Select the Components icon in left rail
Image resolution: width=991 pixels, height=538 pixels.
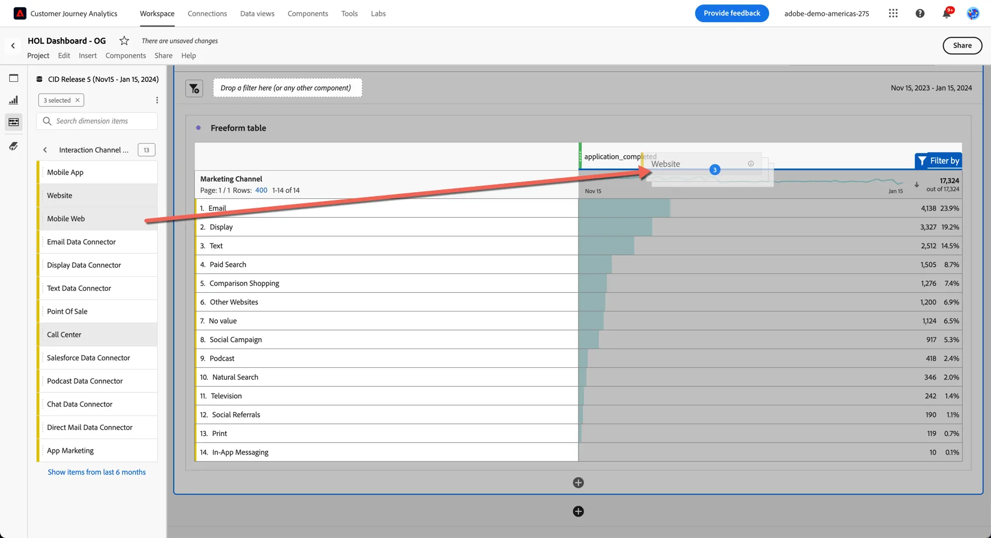(14, 122)
